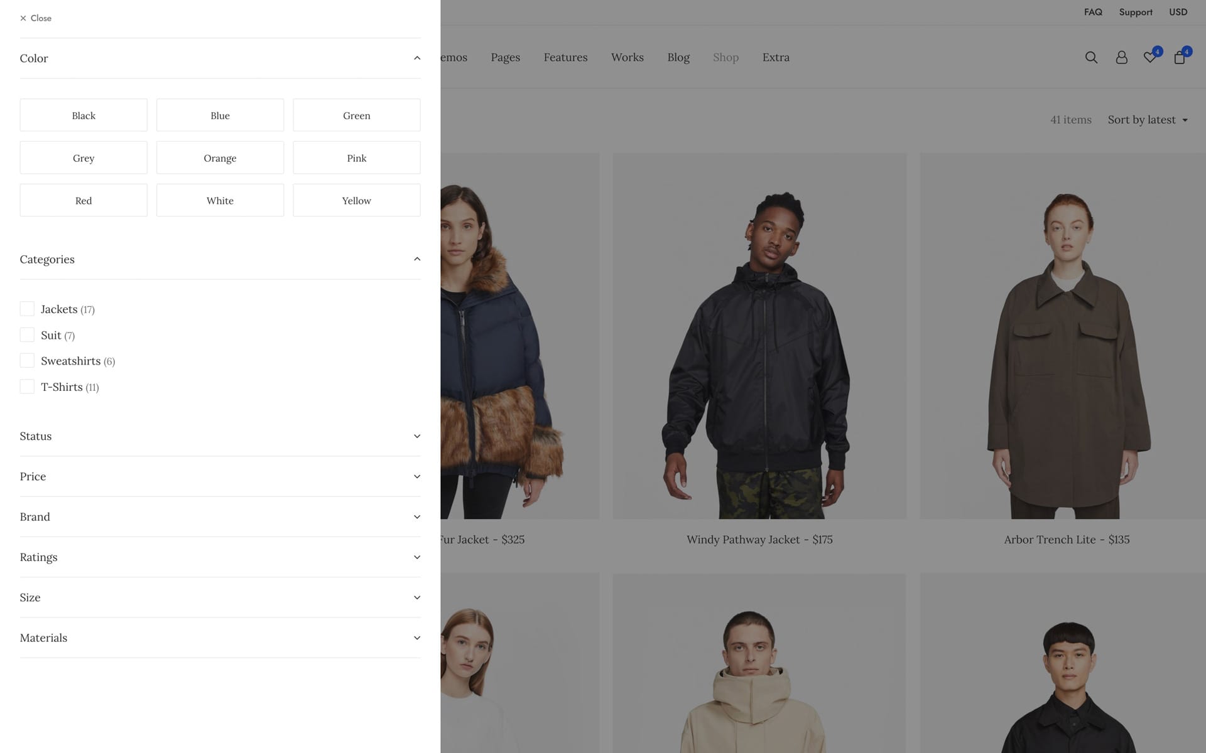
Task: Open the Windy Pathway Jacket product image
Action: 759,336
